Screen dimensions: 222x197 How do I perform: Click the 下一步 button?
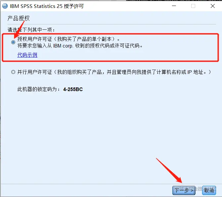pyautogui.click(x=184, y=190)
